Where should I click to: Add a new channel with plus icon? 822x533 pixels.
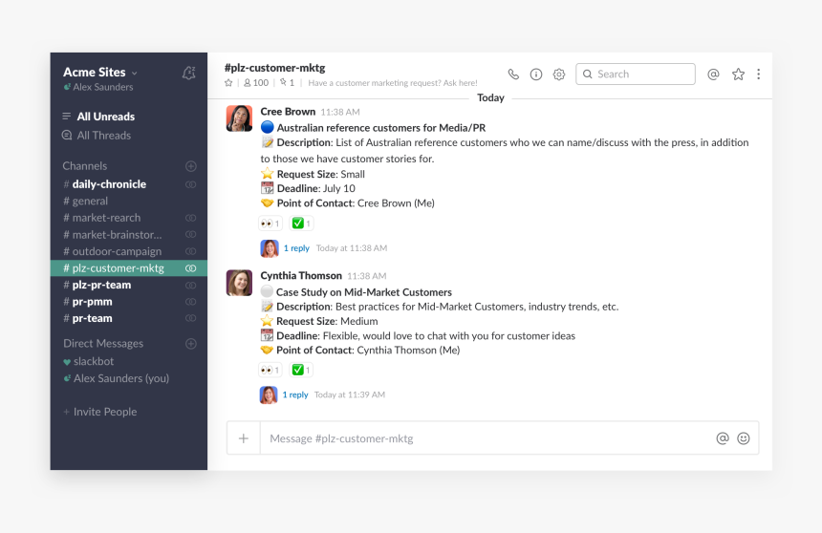191,166
